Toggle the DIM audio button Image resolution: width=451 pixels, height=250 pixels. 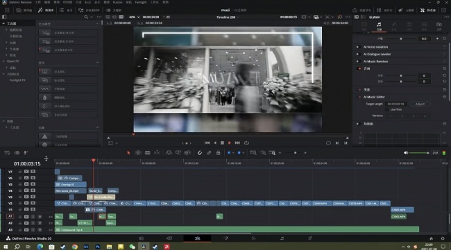[435, 152]
